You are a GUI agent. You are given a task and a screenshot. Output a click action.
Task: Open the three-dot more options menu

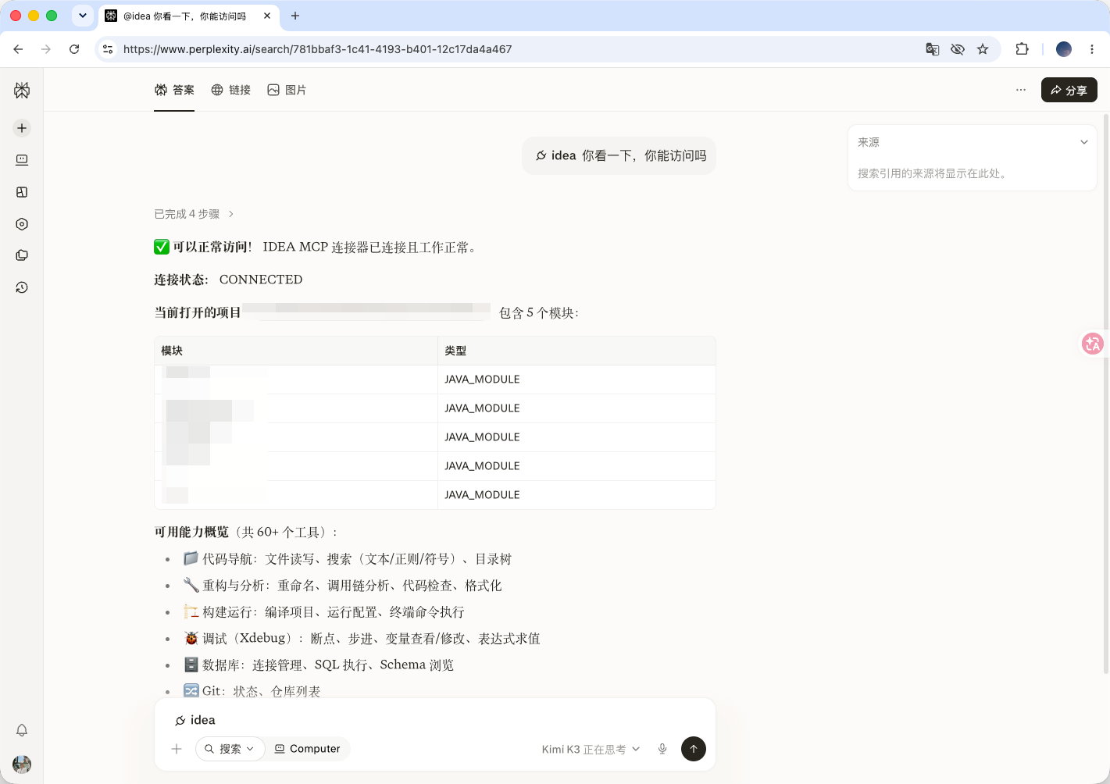[x=1021, y=90]
